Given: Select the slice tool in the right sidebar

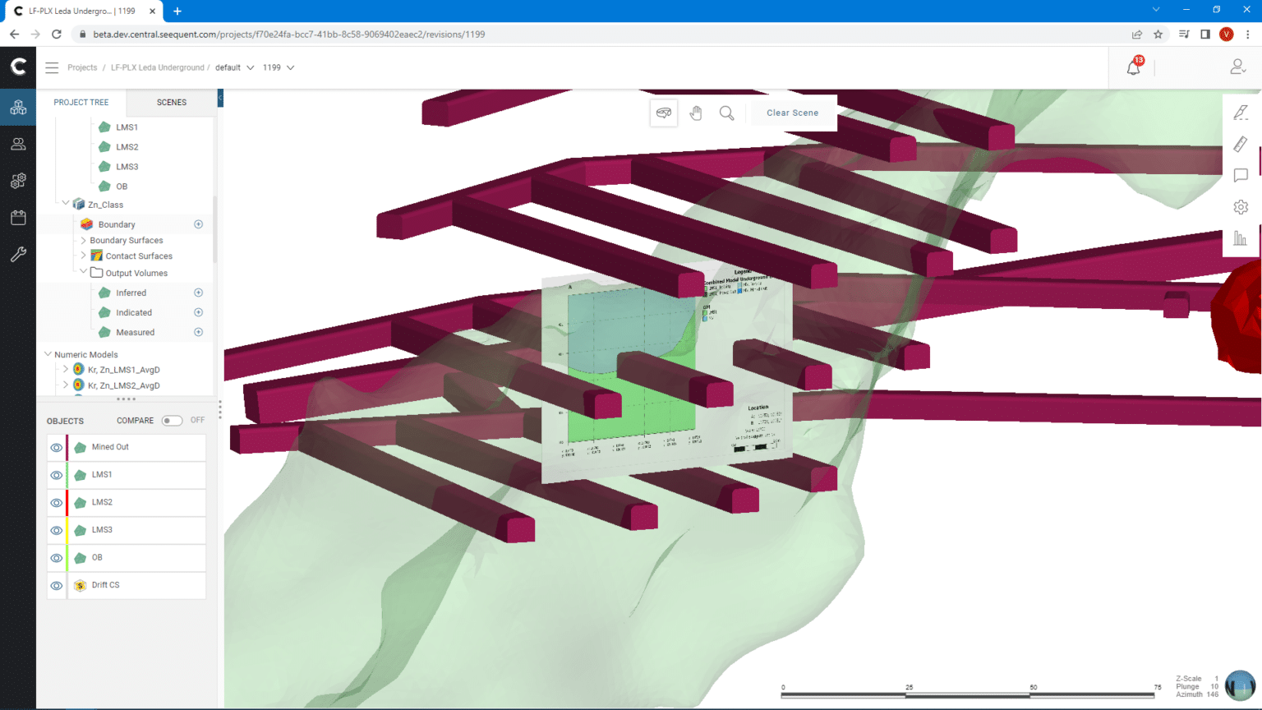Looking at the screenshot, I should 1240,113.
